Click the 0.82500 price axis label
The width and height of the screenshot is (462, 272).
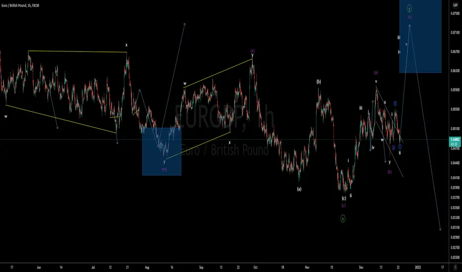coord(455,258)
